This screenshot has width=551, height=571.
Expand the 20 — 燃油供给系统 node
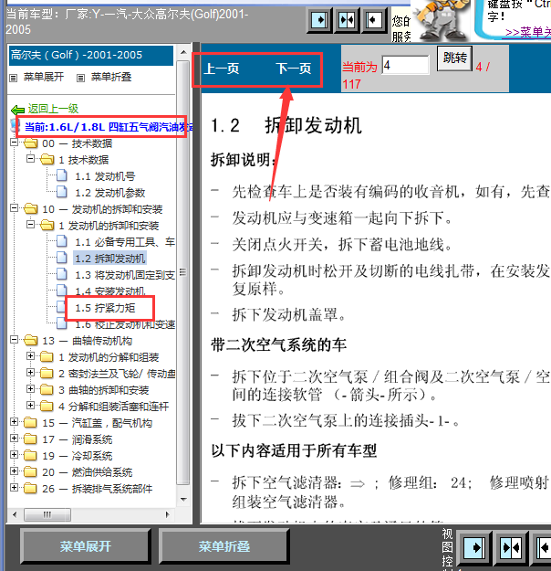[x=14, y=471]
